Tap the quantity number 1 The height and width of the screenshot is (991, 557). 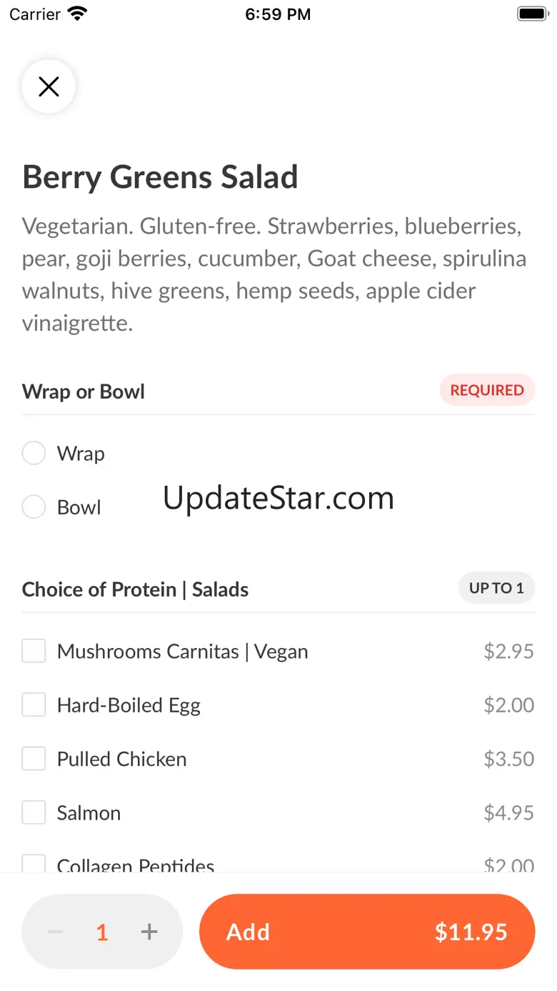[x=102, y=932]
